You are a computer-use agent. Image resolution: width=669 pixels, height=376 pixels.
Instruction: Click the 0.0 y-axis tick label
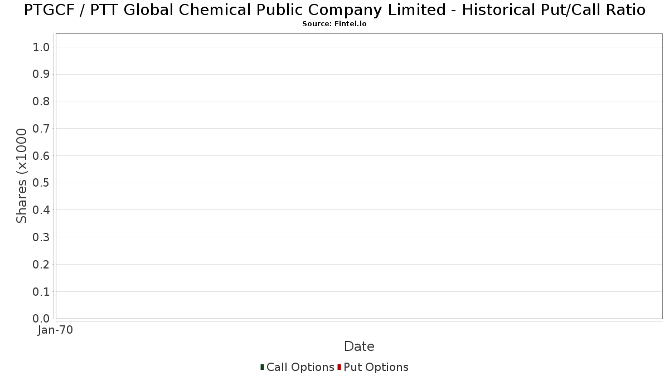tap(42, 319)
